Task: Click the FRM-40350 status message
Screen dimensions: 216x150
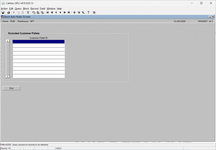Action: tap(24, 145)
